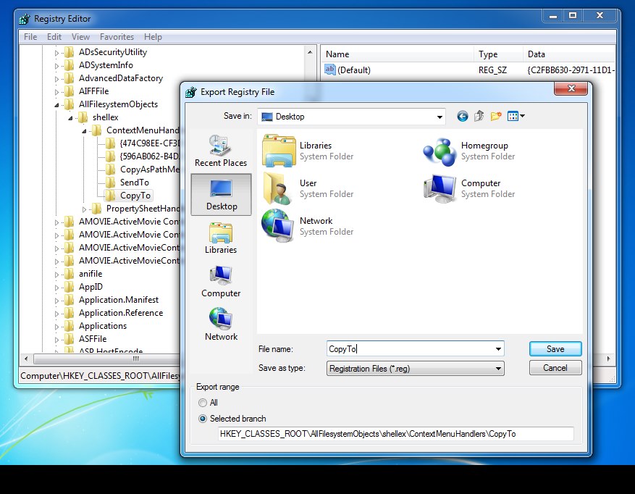This screenshot has width=635, height=494.
Task: Collapse the ContextMenuHandlers tree node
Action: [x=84, y=131]
